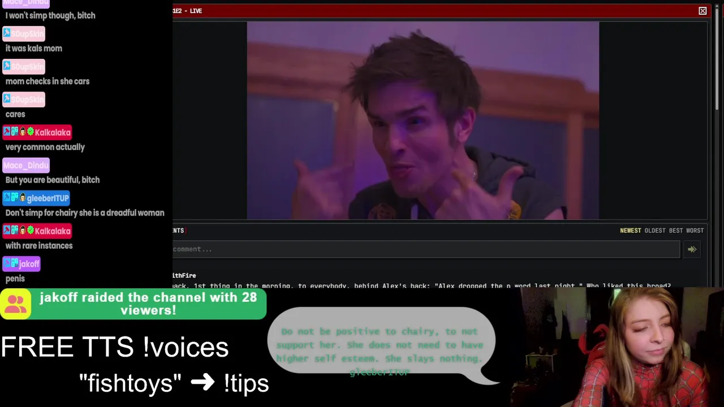Open jakoff's username in chat

[29, 264]
